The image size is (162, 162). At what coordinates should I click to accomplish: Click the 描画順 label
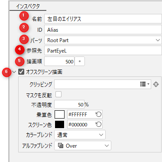point(34,61)
